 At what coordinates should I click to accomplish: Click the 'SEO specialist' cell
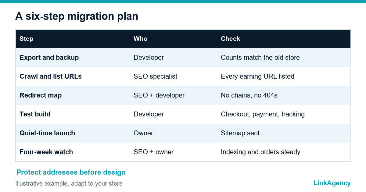click(x=155, y=76)
